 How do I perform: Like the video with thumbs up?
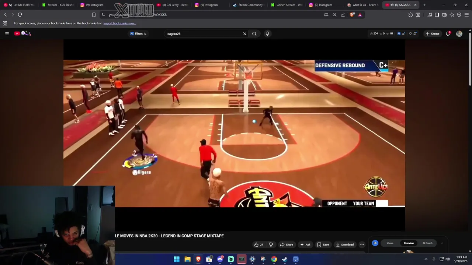258,244
